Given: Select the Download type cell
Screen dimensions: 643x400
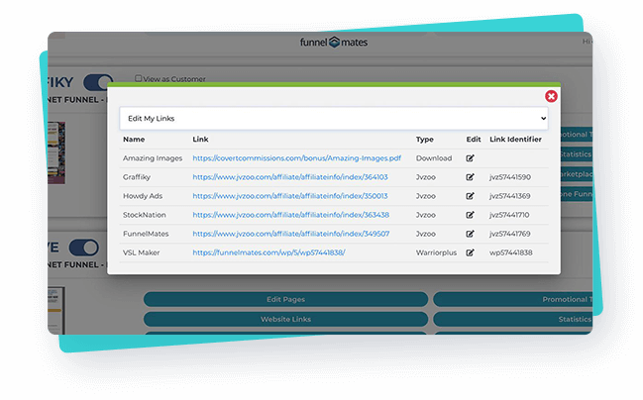Looking at the screenshot, I should [x=434, y=158].
